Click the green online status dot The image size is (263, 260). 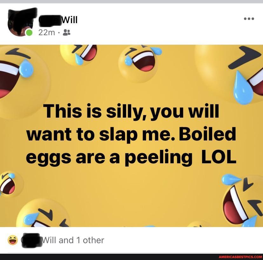tap(29, 32)
